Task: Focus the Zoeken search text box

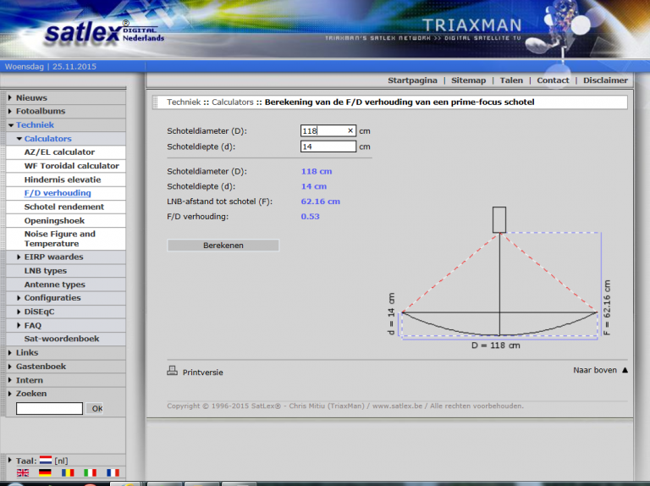Action: tap(49, 408)
